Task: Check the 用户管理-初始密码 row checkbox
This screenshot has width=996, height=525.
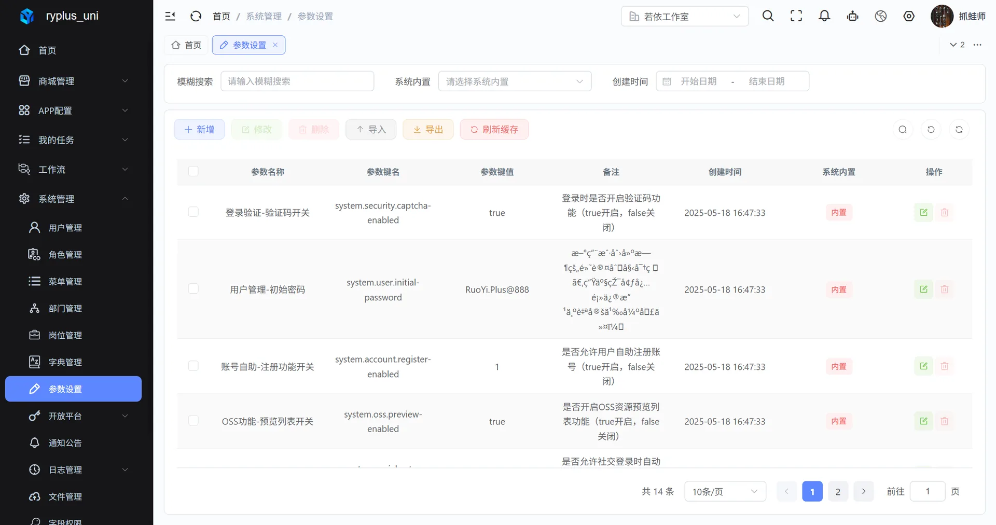Action: click(x=193, y=288)
